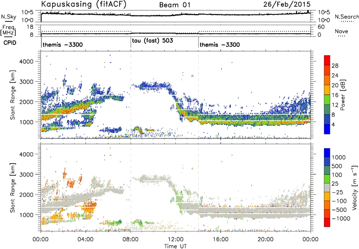Viewport: 359px width, 249px height.
Task: Click the "12" label on Power color bar
Action: (335, 105)
